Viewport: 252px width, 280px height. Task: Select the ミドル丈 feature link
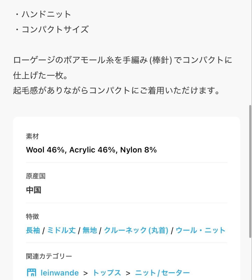(61, 230)
